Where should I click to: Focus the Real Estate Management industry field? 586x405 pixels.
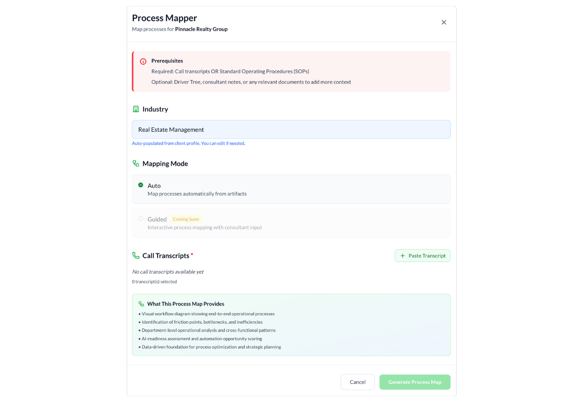[x=291, y=130]
